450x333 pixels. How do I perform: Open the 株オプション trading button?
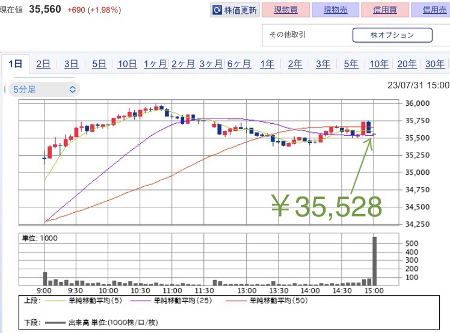(x=392, y=35)
